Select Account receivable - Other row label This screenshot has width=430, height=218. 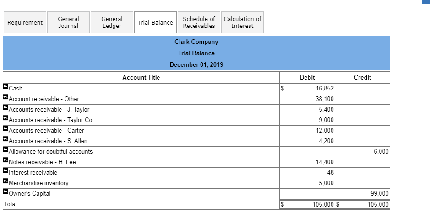click(44, 99)
